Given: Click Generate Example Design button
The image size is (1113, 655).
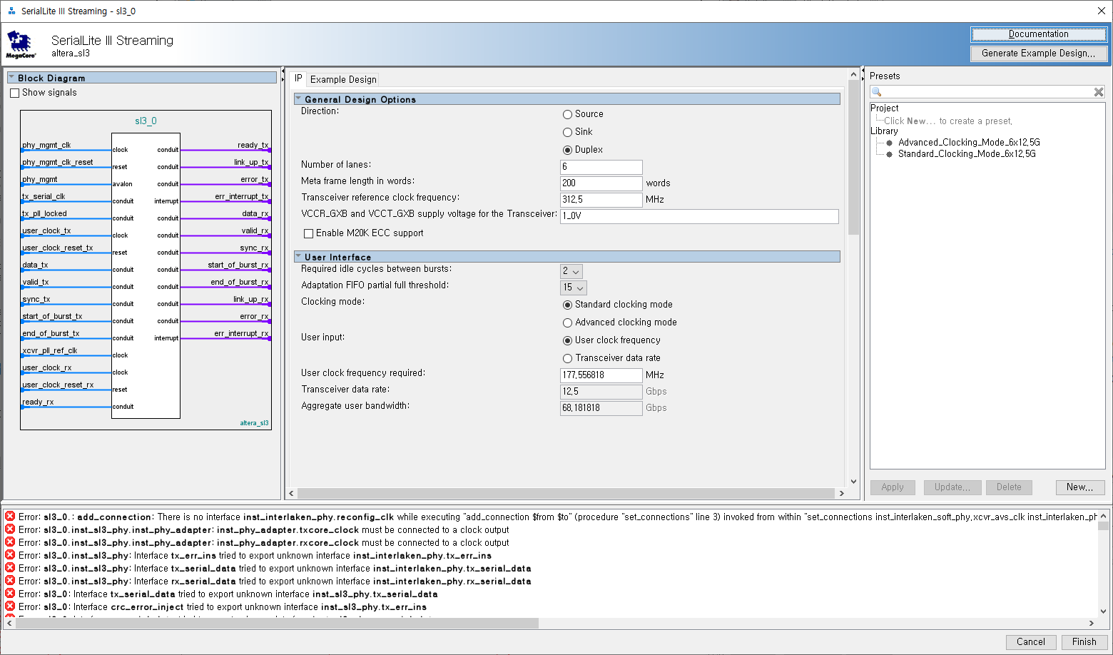Looking at the screenshot, I should coord(1039,54).
